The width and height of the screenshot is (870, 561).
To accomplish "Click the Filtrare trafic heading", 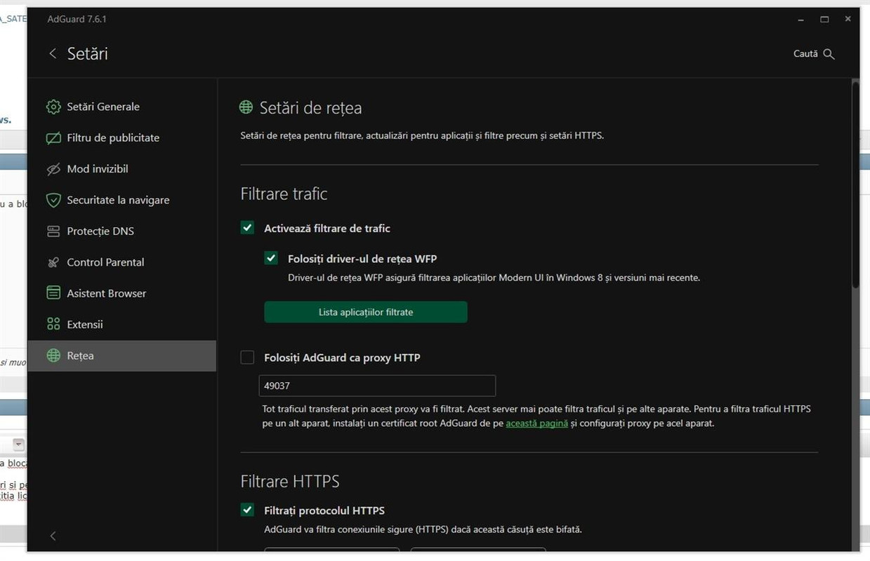I will point(284,194).
